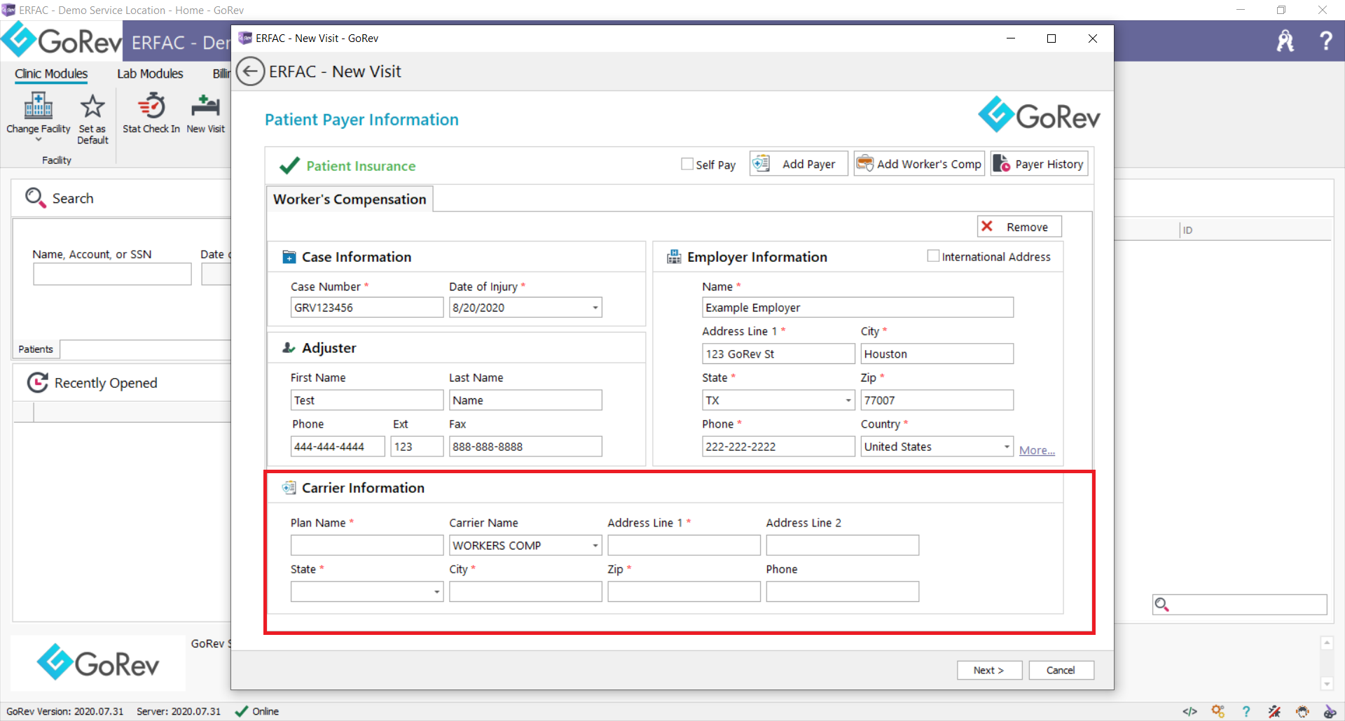This screenshot has height=721, width=1345.
Task: Click the Adjuster Fax field
Action: [525, 447]
